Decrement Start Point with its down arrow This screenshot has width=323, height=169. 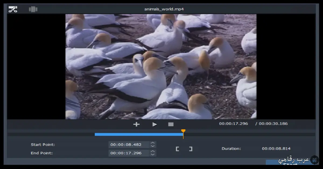(153, 146)
